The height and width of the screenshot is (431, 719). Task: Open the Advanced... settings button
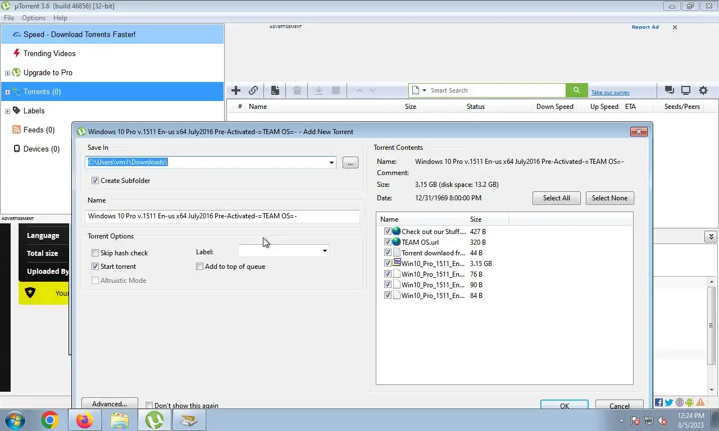(110, 404)
